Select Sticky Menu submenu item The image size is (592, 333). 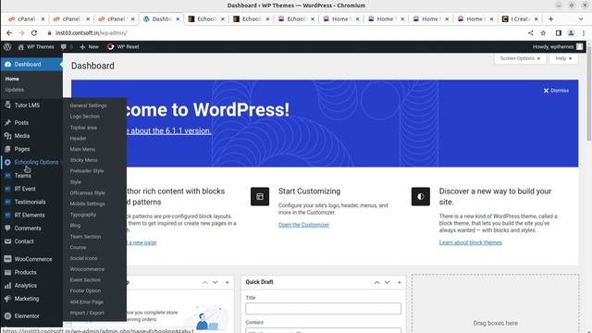click(x=84, y=160)
